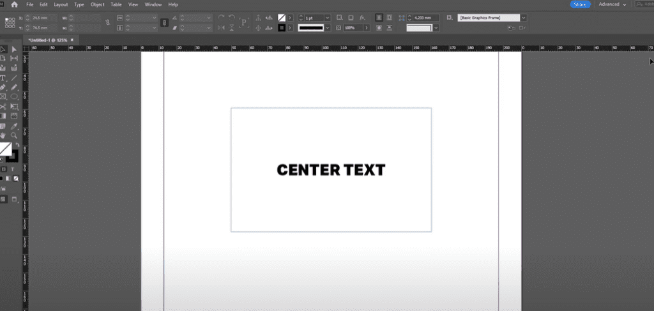Select the Gradient Feather tool
Viewport: 654px width, 311px height.
pyautogui.click(x=14, y=116)
